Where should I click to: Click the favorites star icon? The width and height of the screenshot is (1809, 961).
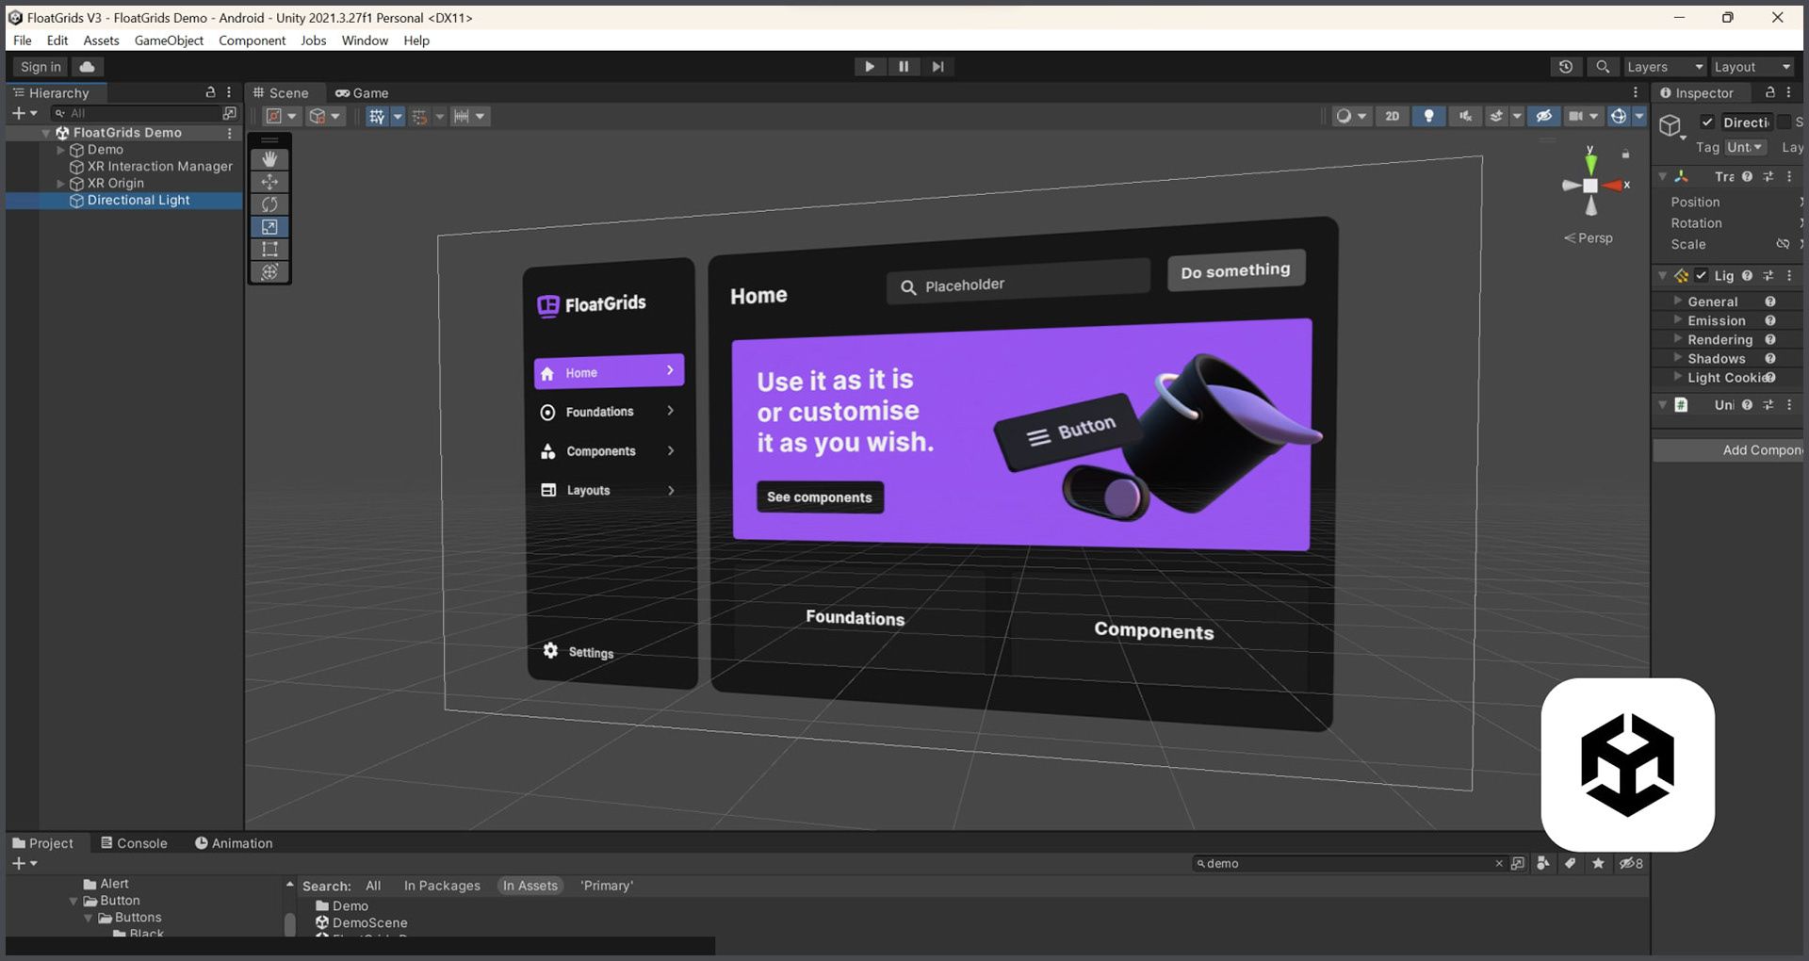[1598, 863]
